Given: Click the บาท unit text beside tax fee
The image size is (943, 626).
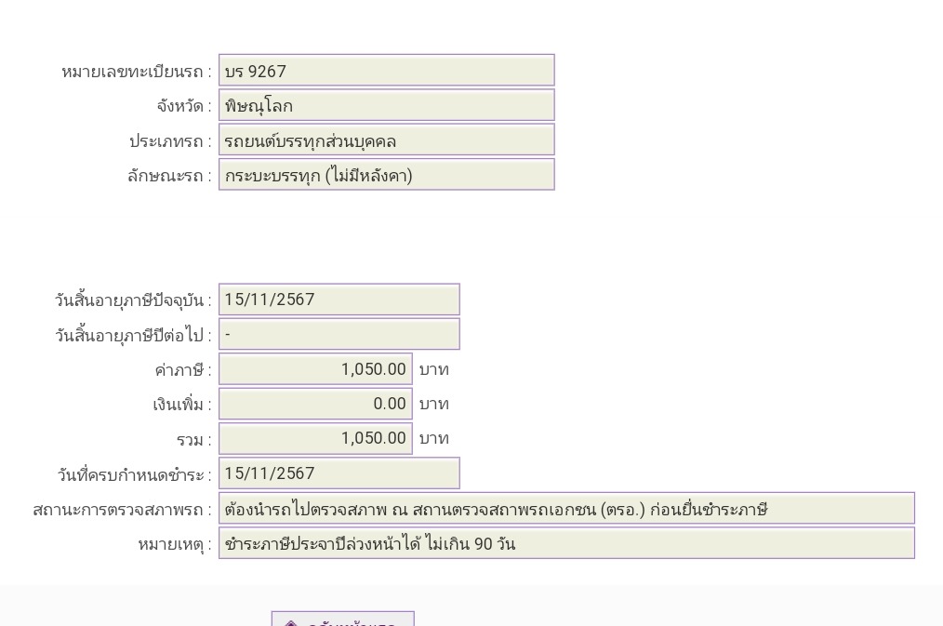Looking at the screenshot, I should (433, 369).
